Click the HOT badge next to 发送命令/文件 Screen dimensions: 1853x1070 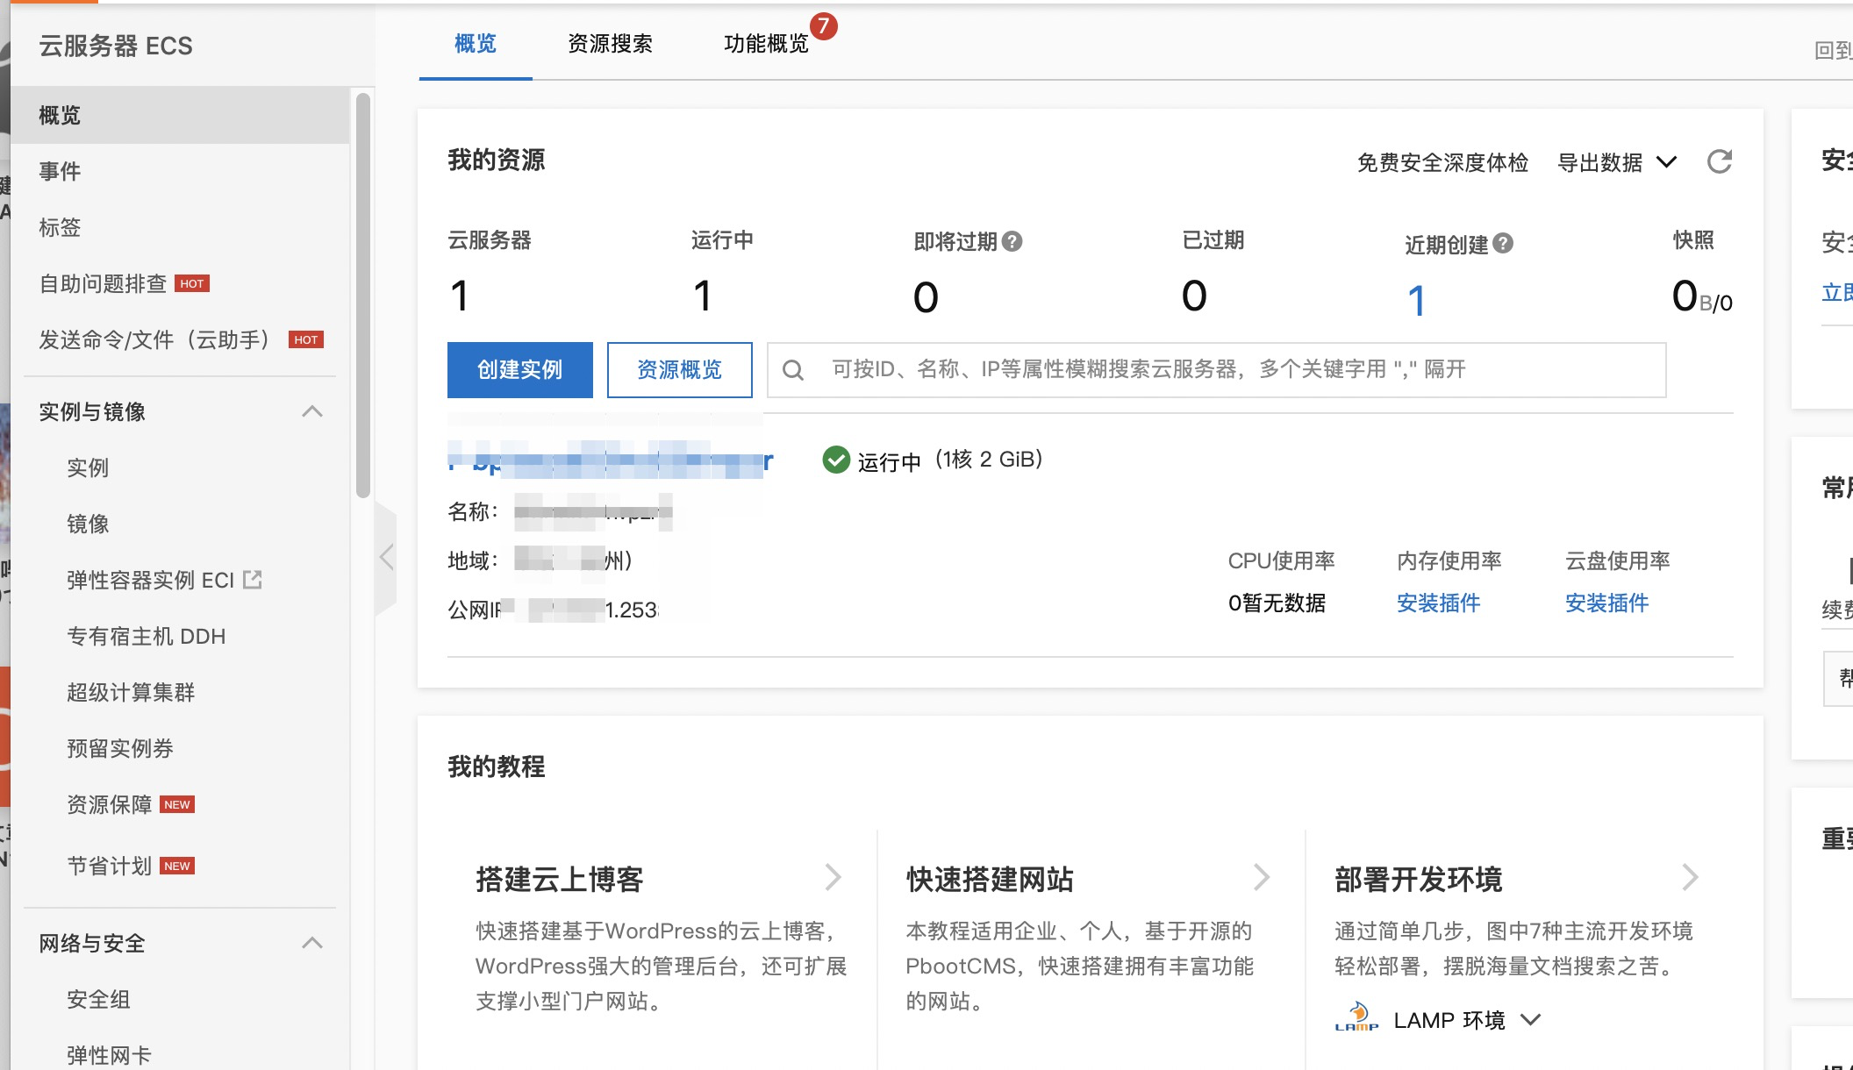coord(306,339)
